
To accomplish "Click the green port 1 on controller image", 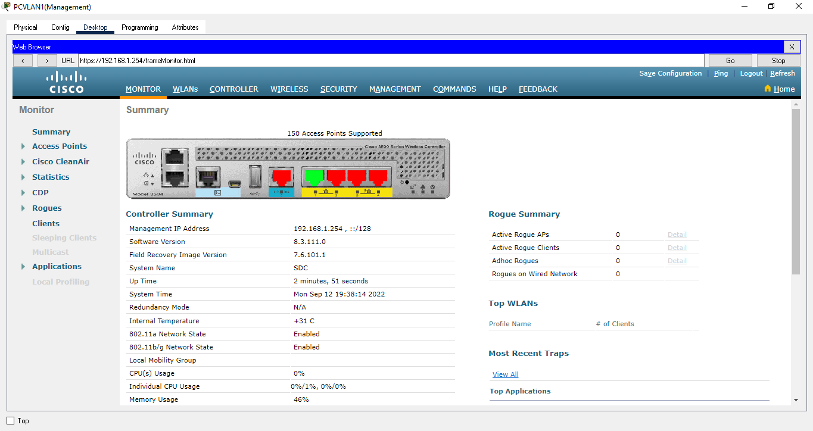I will pyautogui.click(x=314, y=177).
